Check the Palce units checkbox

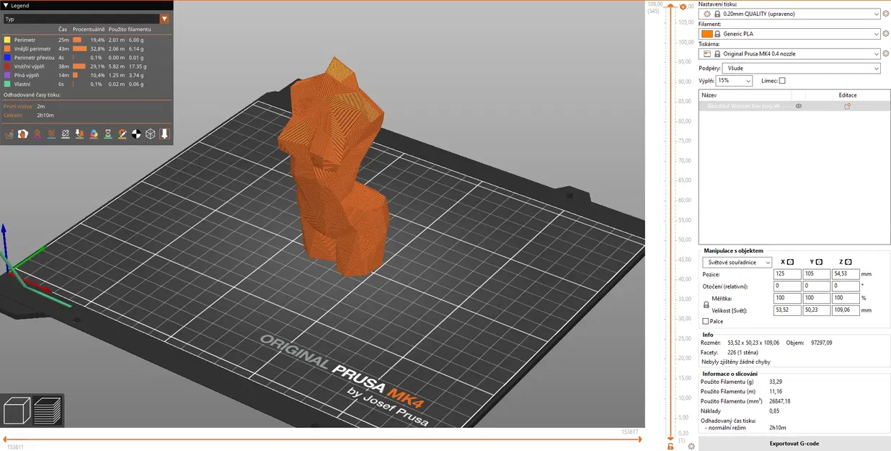pyautogui.click(x=706, y=321)
